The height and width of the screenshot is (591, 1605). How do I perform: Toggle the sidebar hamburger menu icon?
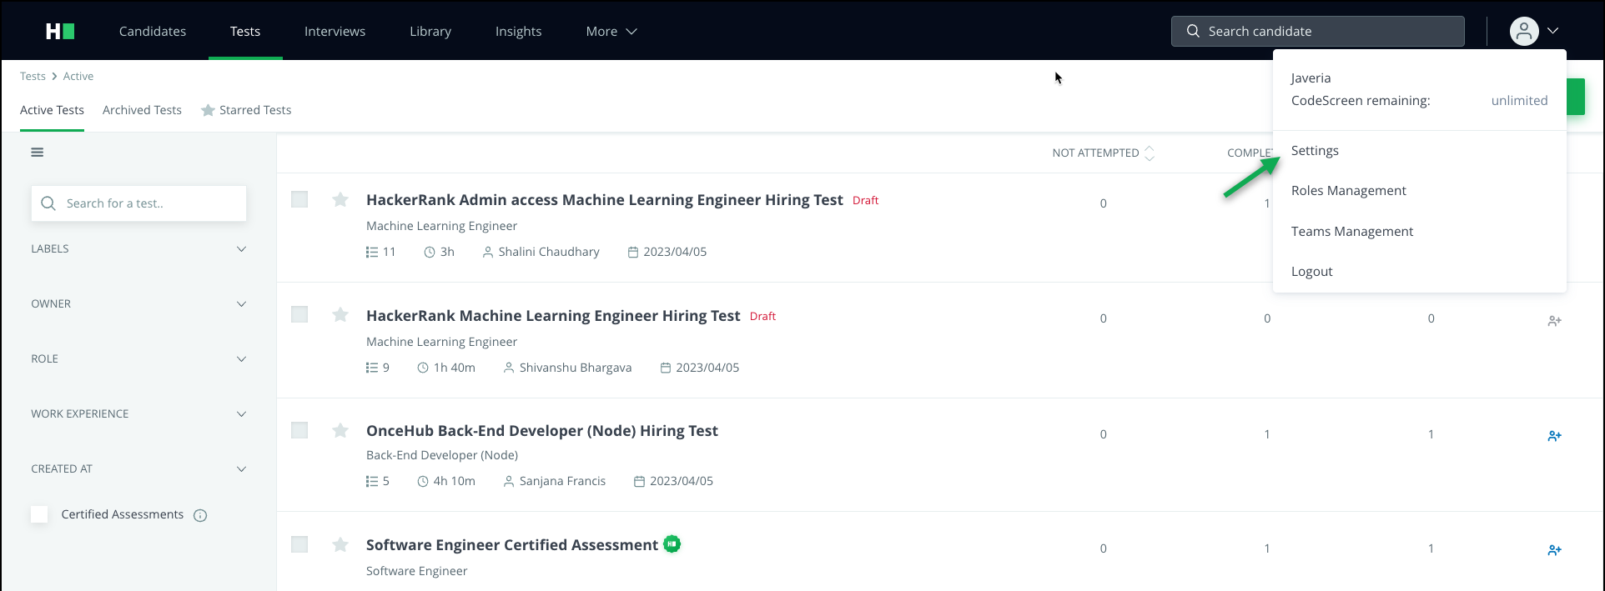[x=38, y=153]
